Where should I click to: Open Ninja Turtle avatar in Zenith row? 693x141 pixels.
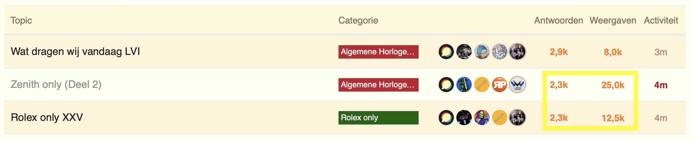pyautogui.click(x=464, y=85)
